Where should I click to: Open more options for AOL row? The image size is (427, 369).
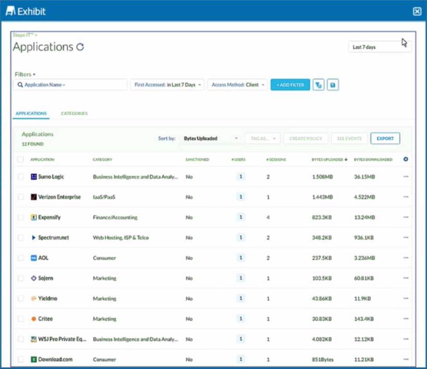pyautogui.click(x=406, y=258)
